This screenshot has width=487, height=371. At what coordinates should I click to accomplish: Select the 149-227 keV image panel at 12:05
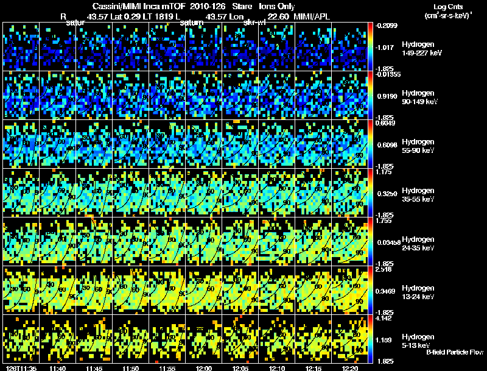pyautogui.click(x=240, y=47)
